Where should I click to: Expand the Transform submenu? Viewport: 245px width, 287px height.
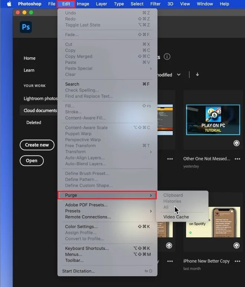point(107,152)
